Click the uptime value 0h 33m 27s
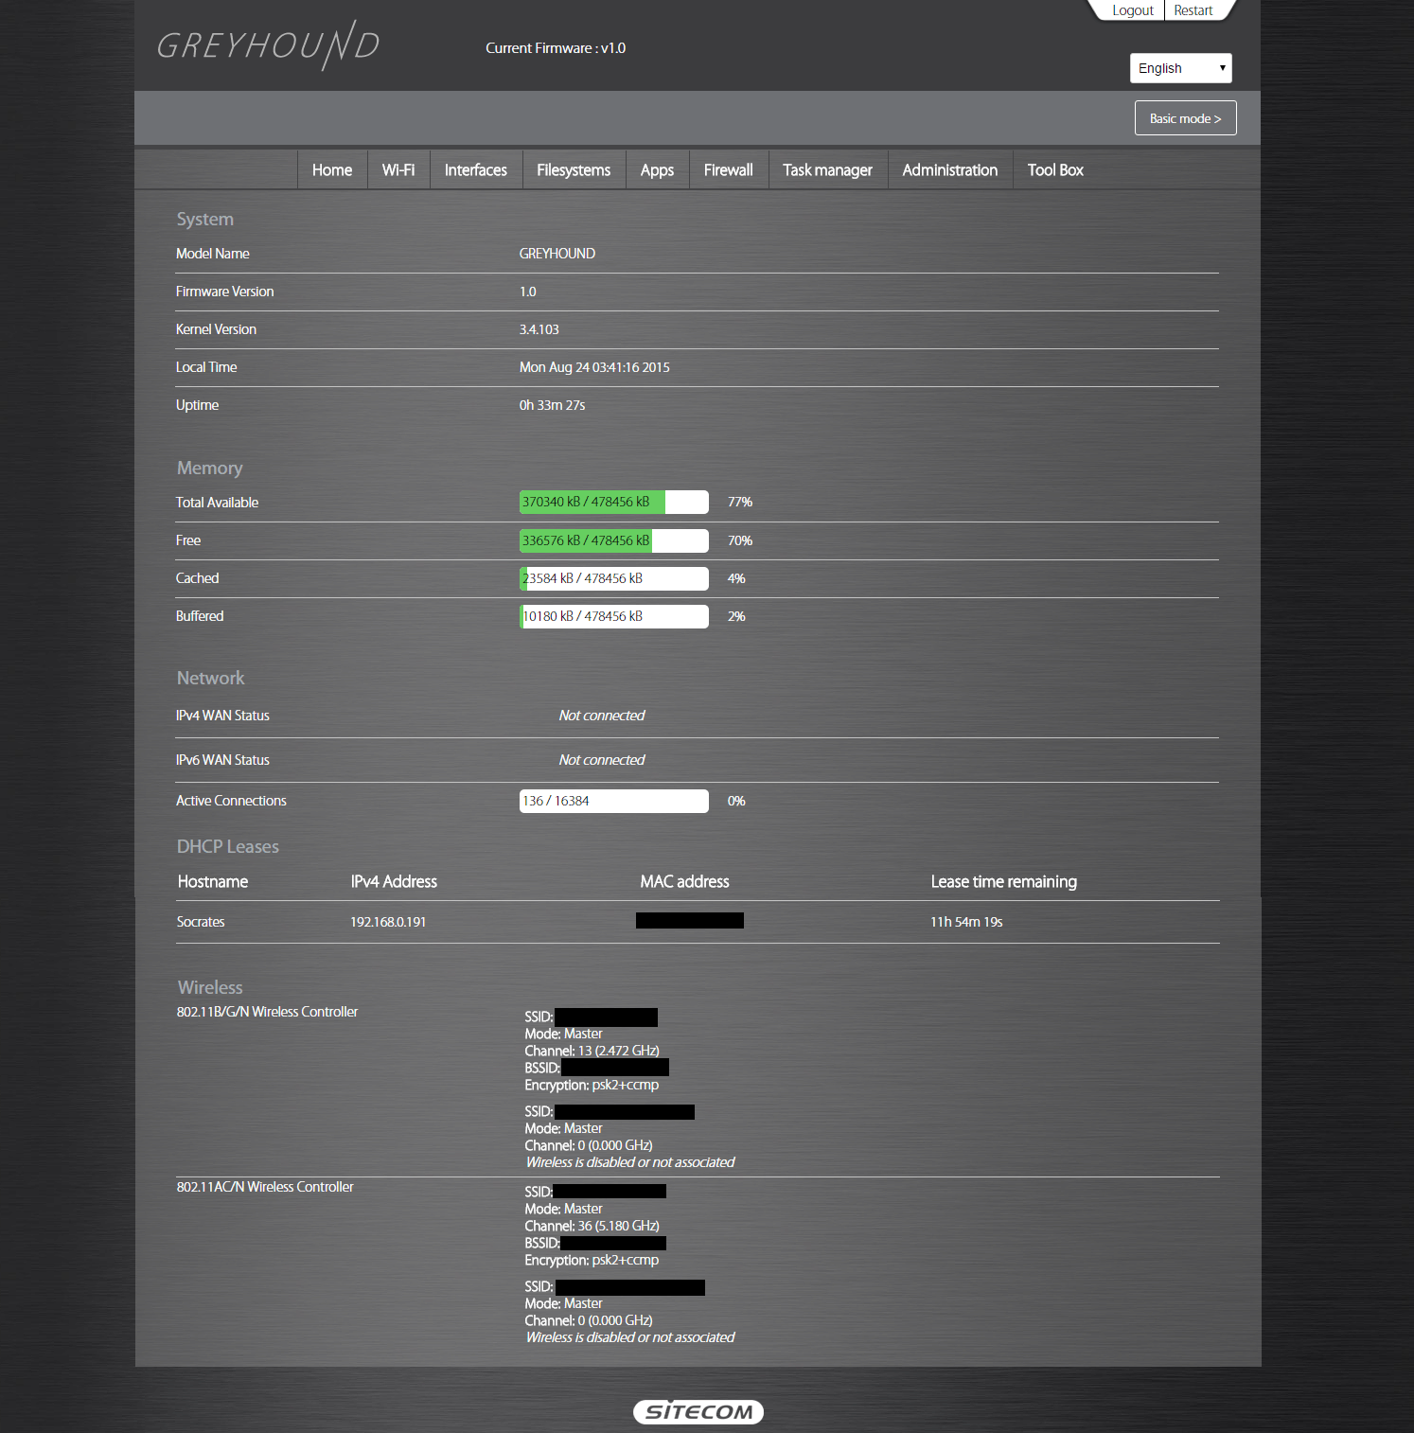Viewport: 1414px width, 1433px height. point(553,405)
